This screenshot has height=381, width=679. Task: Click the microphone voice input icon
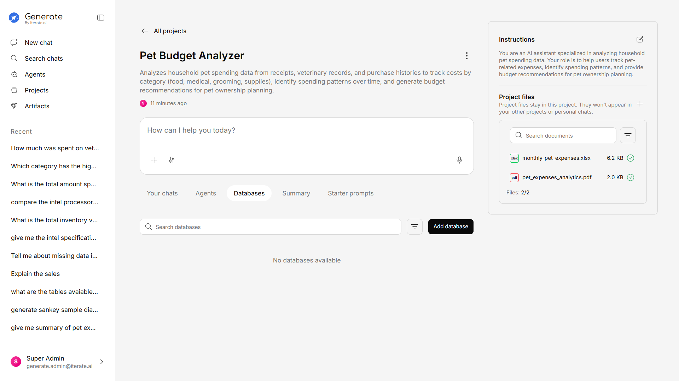click(x=459, y=160)
